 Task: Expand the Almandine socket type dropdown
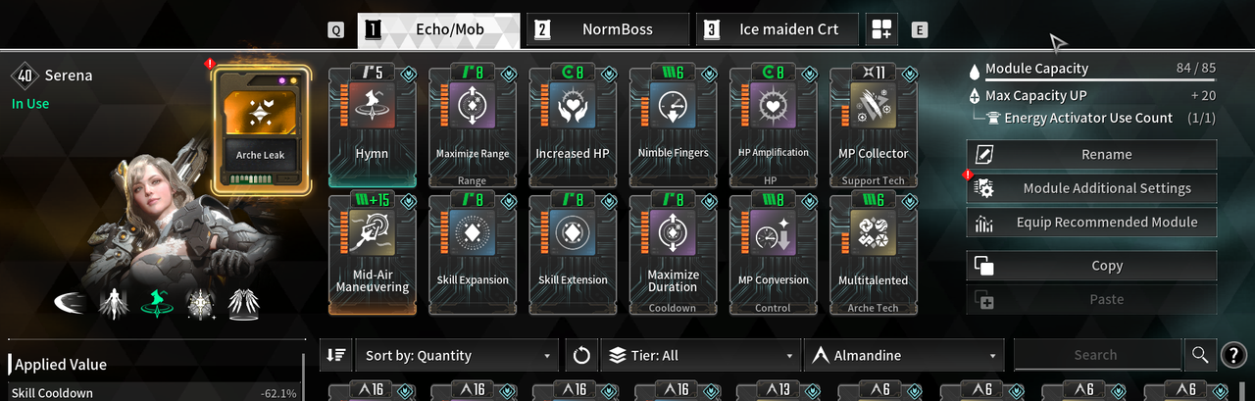click(904, 355)
